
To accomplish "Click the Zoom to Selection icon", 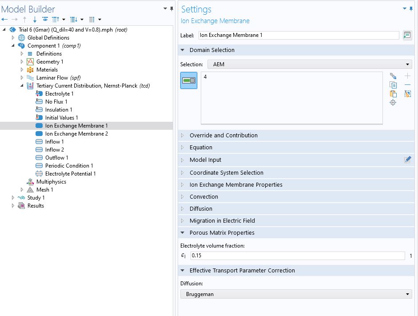I will pyautogui.click(x=393, y=103).
